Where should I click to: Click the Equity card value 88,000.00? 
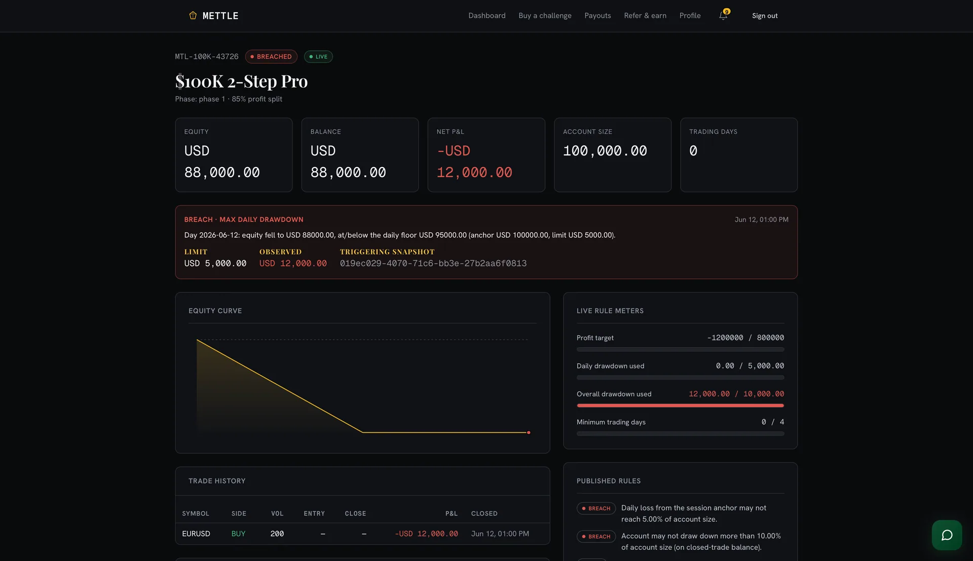tap(222, 173)
